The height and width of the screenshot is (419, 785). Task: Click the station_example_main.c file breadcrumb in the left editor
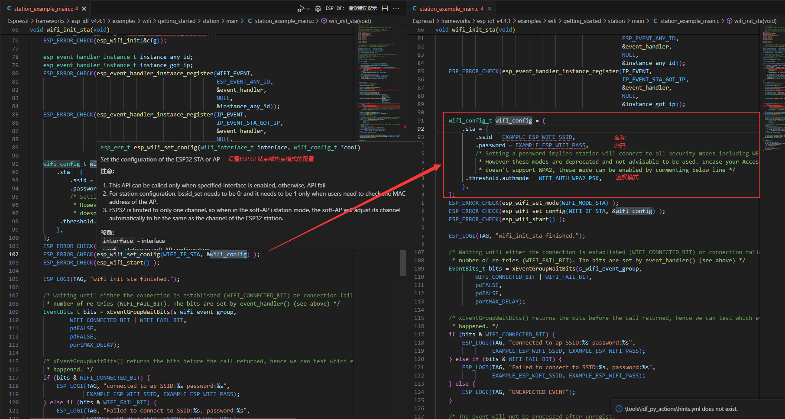(x=284, y=21)
